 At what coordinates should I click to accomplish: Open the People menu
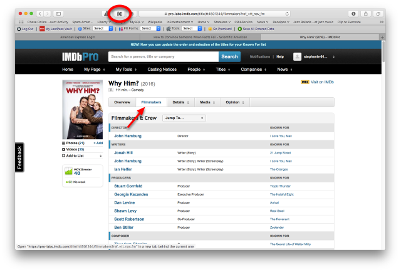196,70
